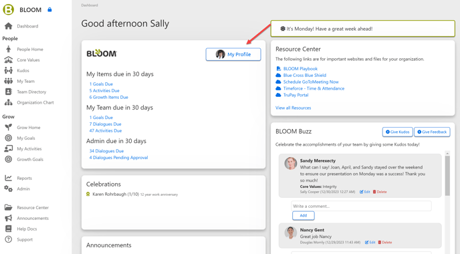This screenshot has width=460, height=254.
Task: Click the Help Docs book icon
Action: coord(9,229)
